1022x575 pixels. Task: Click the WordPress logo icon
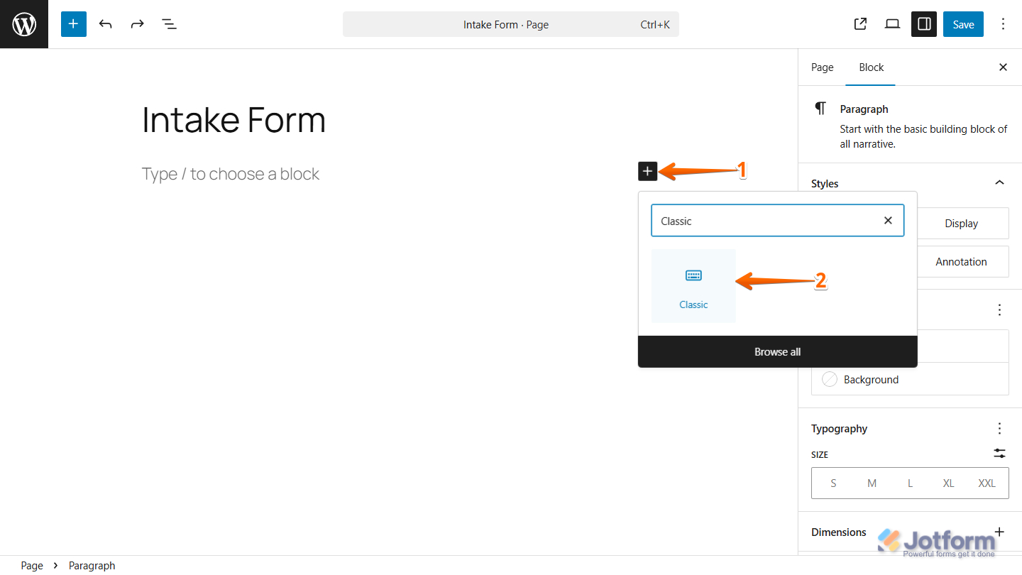pos(23,23)
